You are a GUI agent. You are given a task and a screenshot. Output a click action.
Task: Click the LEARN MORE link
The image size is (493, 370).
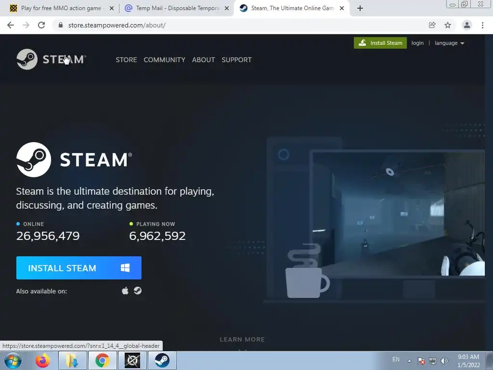point(242,340)
